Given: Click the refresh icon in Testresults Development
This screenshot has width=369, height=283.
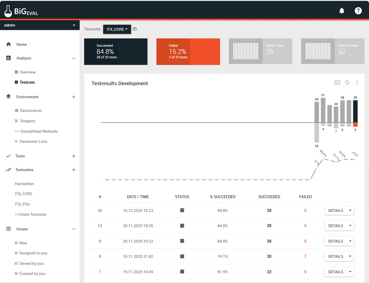Looking at the screenshot, I should (x=347, y=83).
